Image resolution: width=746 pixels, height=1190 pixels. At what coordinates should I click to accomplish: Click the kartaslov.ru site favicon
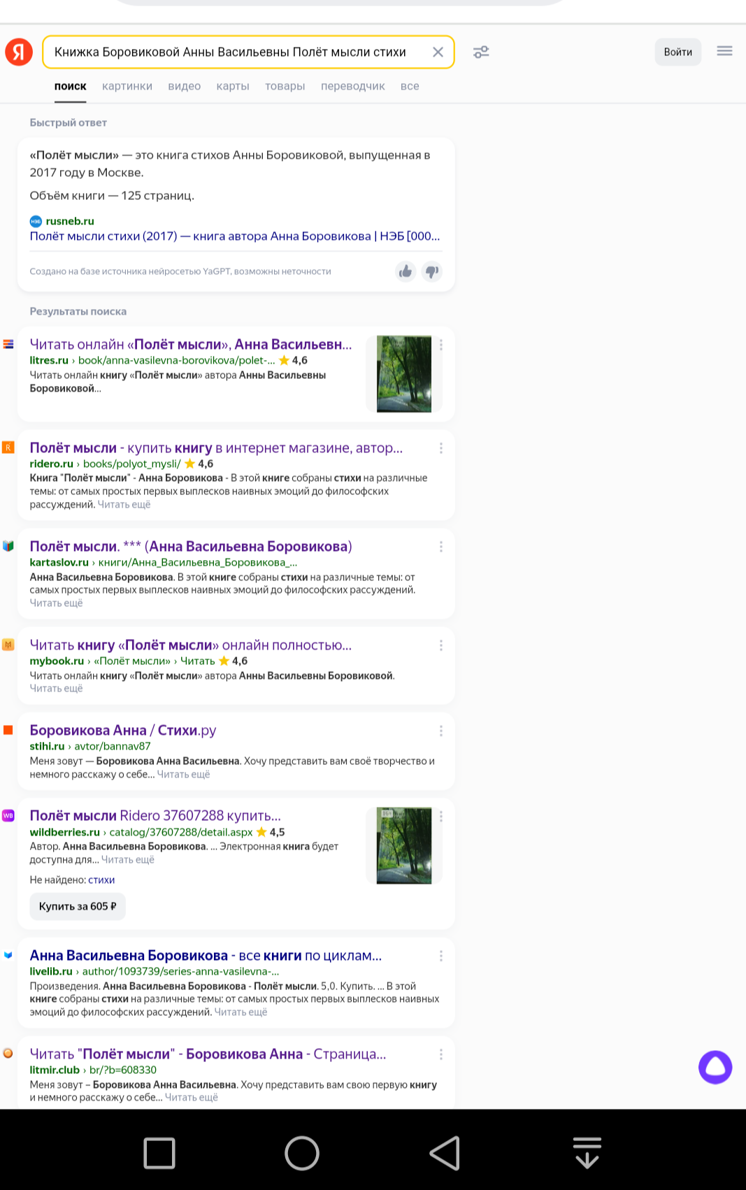coord(8,546)
